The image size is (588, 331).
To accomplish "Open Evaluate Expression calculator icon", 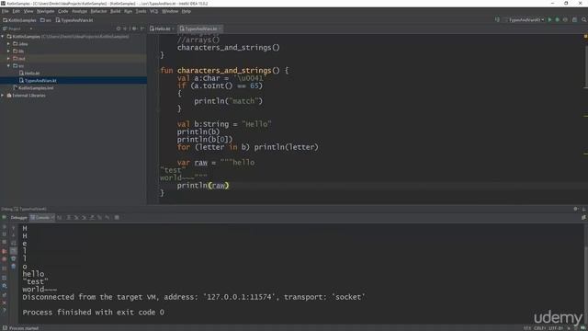I will pos(117,217).
